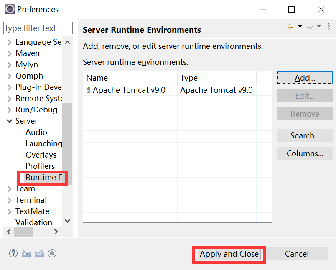The image size is (336, 270).
Task: Click the Help question mark icon
Action: (x=13, y=254)
